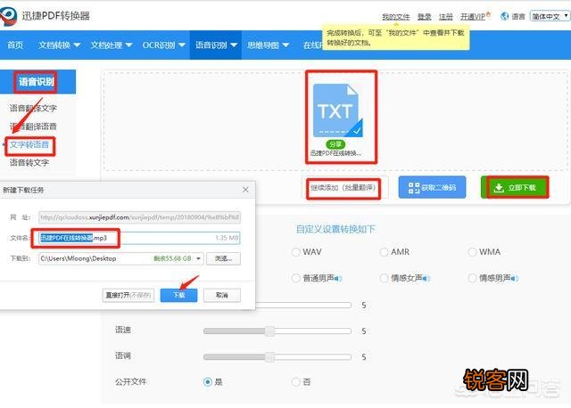Viewport: 571px width, 408px height.
Task: Select 语音转文字 in the sidebar
Action: [x=29, y=162]
